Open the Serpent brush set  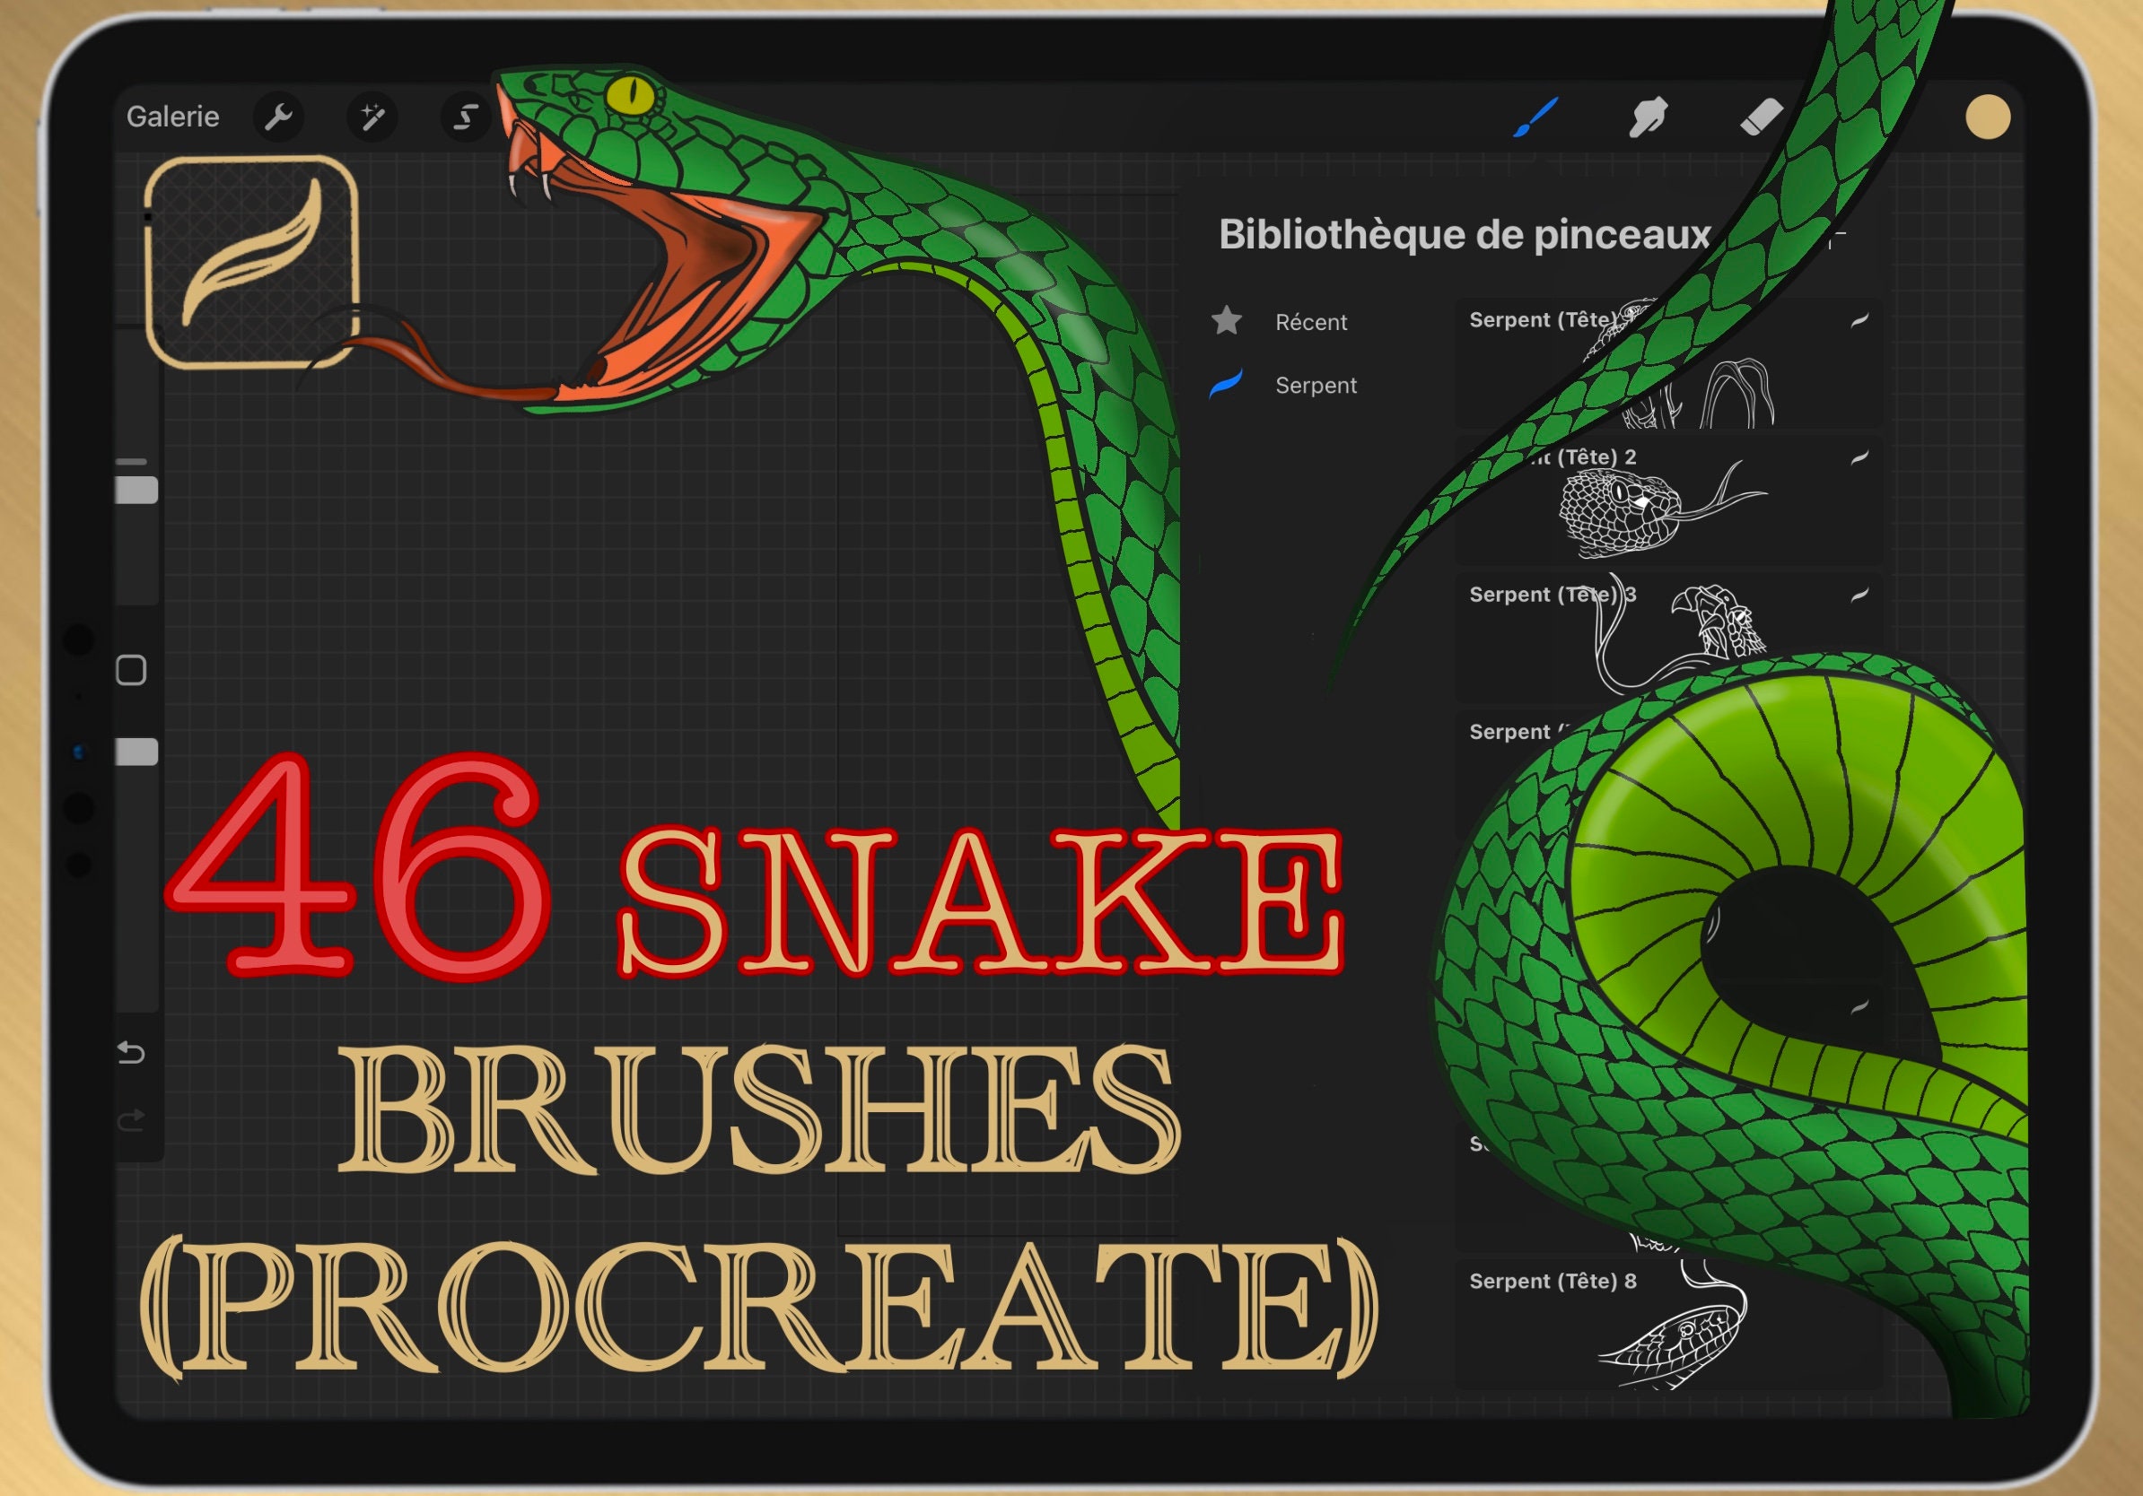(x=1316, y=385)
